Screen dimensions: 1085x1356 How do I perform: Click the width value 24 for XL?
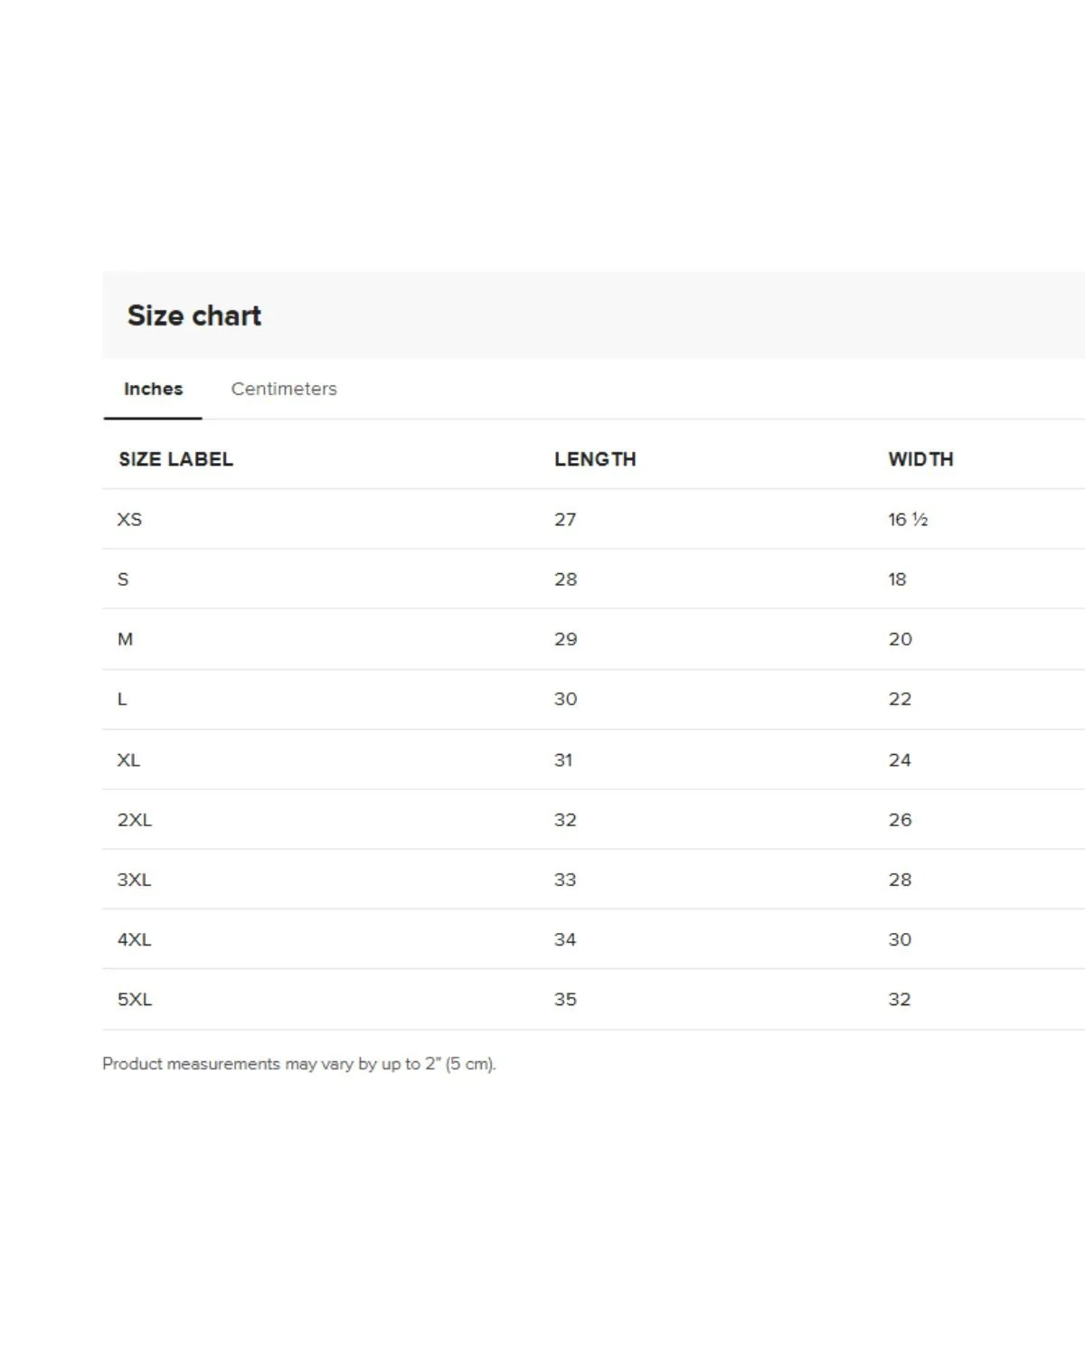click(900, 760)
